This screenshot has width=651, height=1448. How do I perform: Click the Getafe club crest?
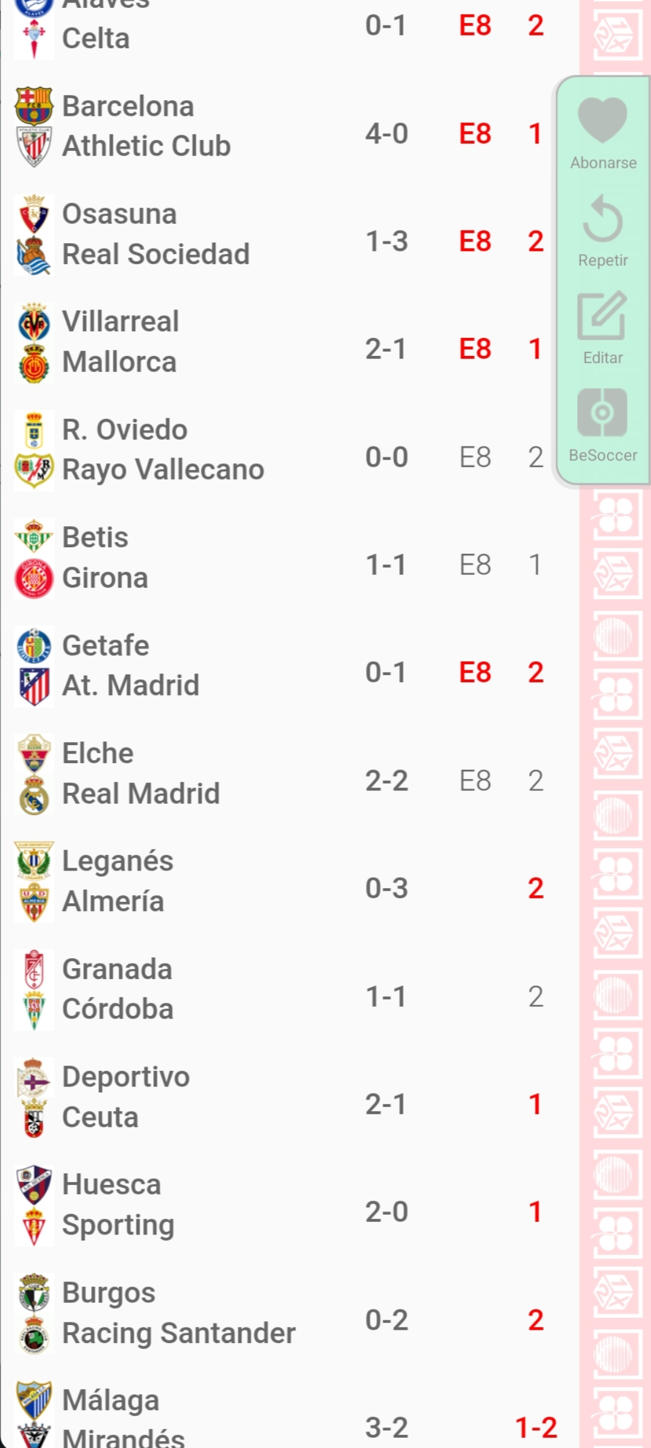(34, 646)
